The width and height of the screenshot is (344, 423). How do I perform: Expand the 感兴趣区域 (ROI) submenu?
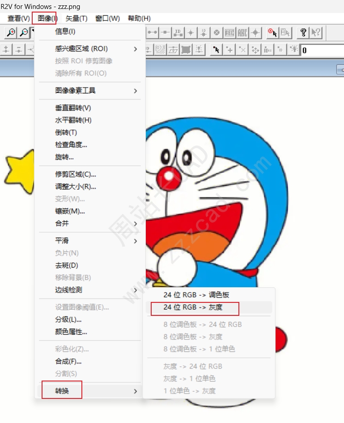(90, 49)
